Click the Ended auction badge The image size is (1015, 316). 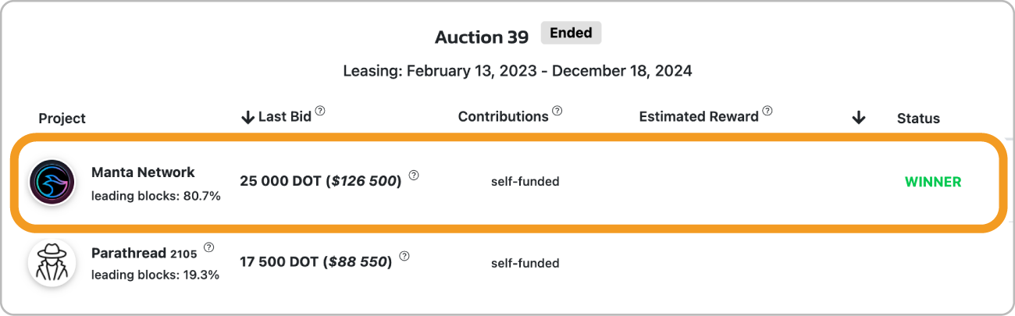(x=571, y=34)
